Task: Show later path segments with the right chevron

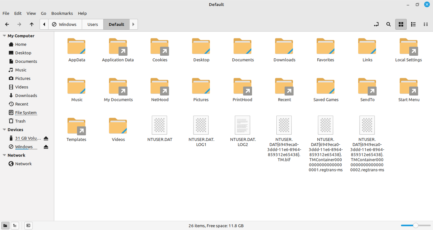Action: tap(134, 24)
